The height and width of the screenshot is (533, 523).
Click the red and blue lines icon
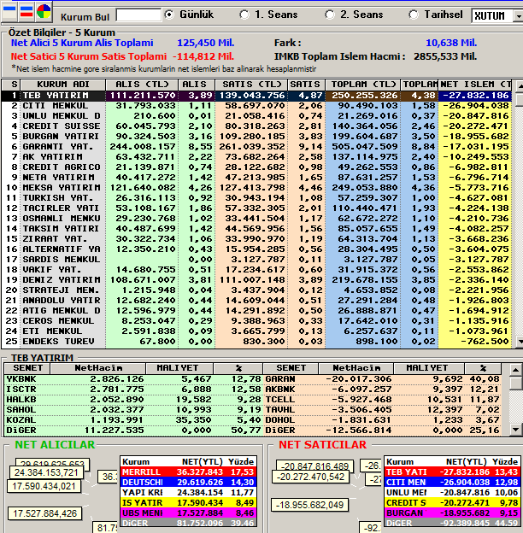tap(26, 11)
